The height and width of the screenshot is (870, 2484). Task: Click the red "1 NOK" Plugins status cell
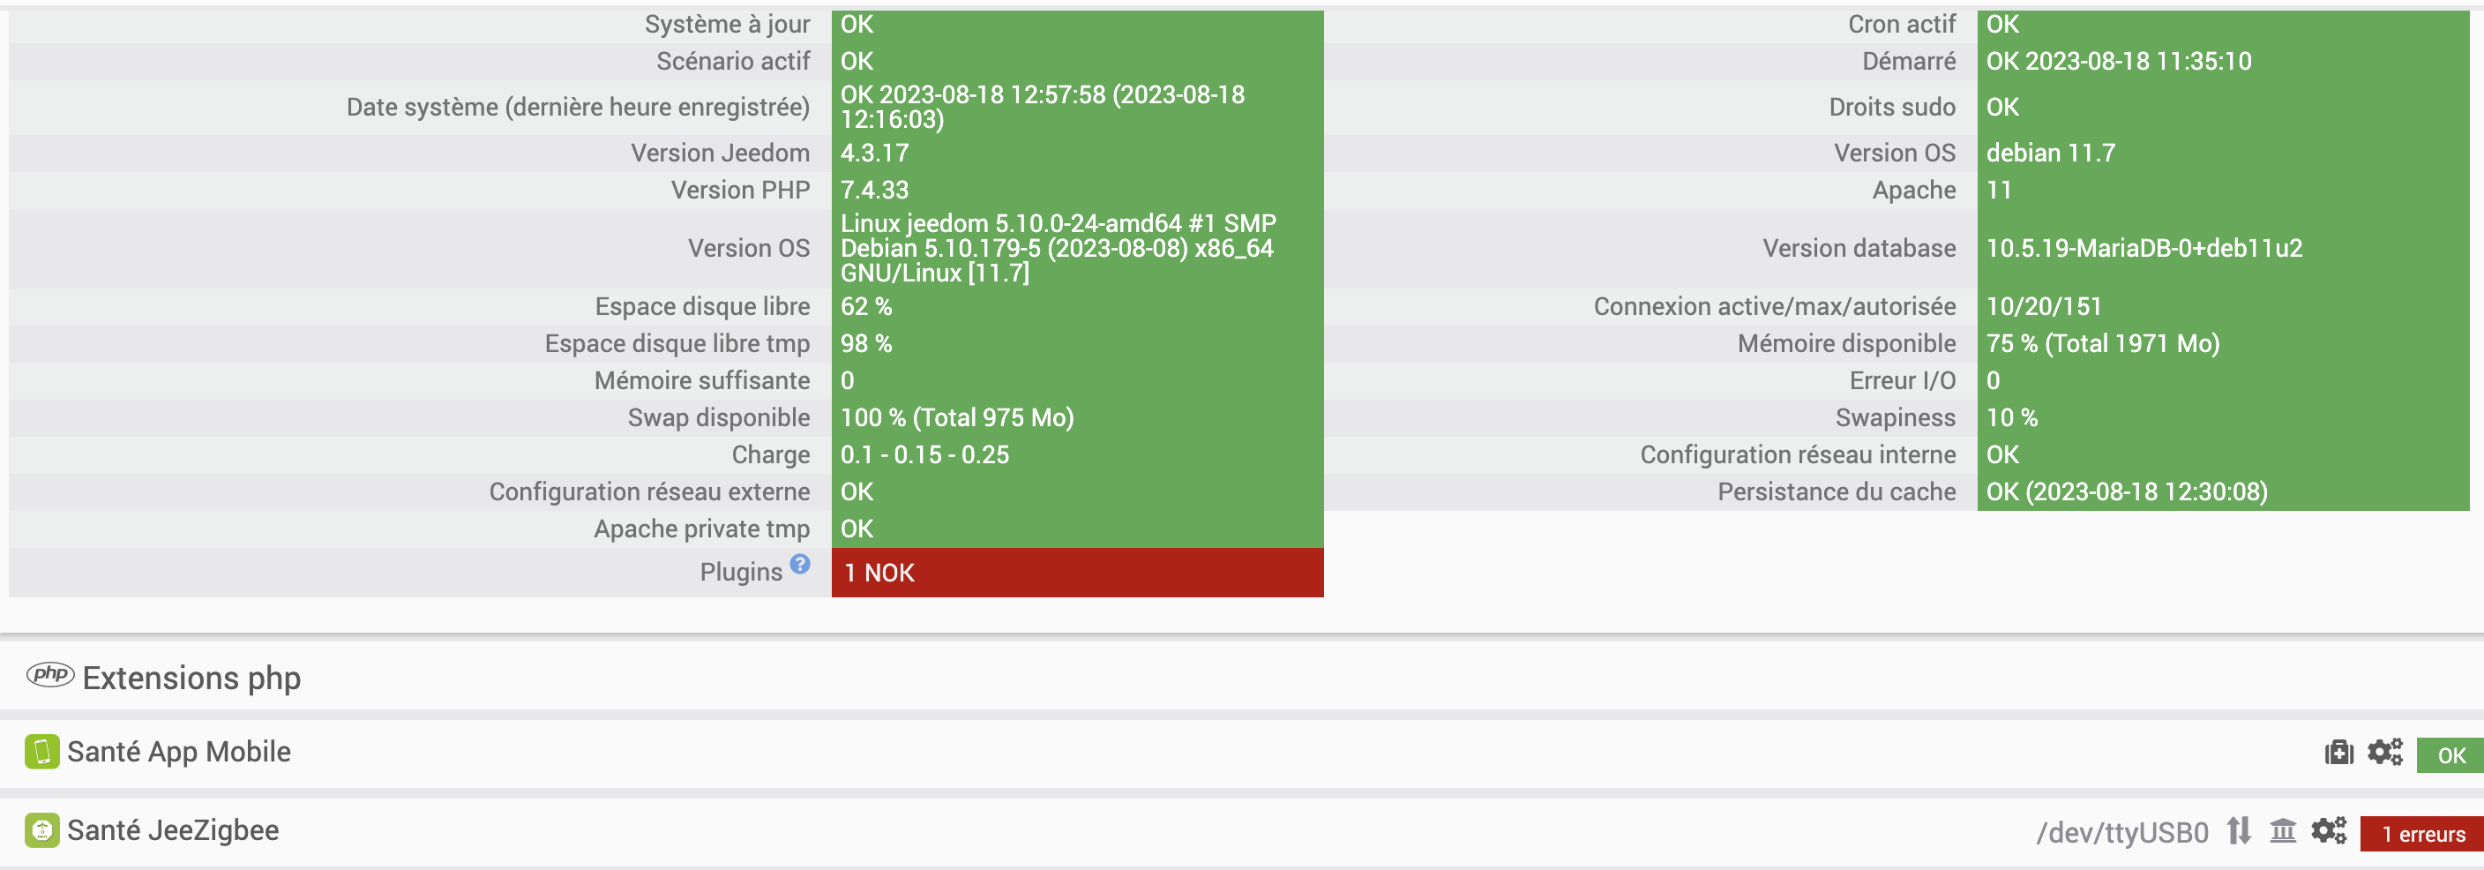[1076, 573]
